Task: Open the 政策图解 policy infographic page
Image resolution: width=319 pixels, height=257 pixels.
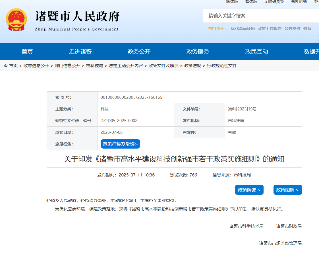Action: (x=287, y=190)
